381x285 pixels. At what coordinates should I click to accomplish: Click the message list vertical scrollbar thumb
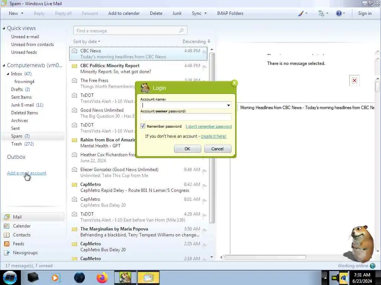click(x=212, y=138)
